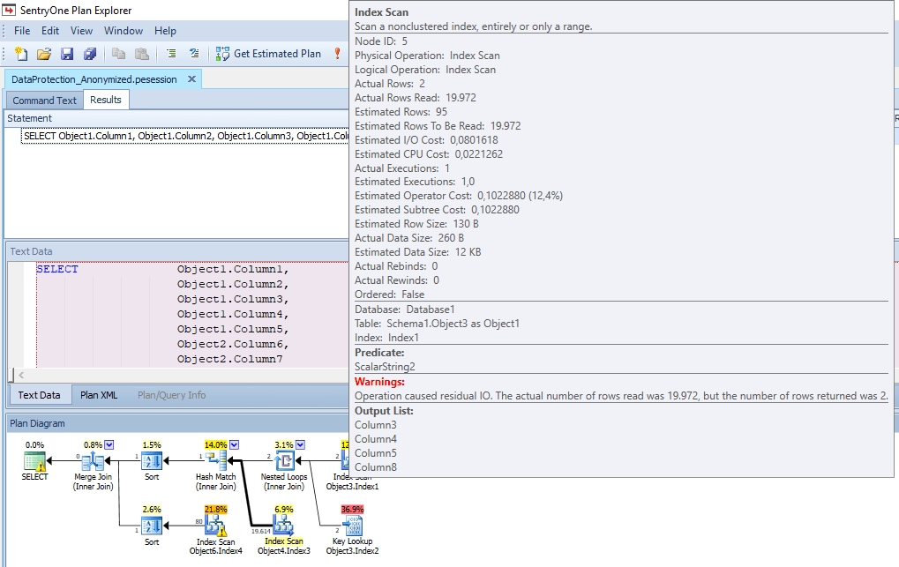This screenshot has height=567, width=899.
Task: Click the Predicate heading in the tooltip
Action: tap(379, 353)
